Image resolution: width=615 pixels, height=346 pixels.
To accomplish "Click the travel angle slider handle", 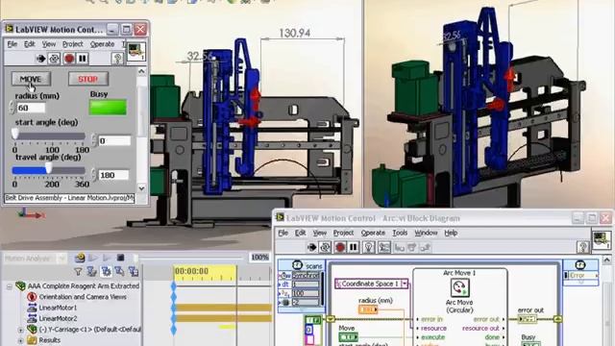I will [49, 169].
